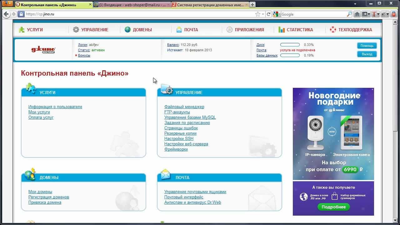Click the red T toolbar icon
The height and width of the screenshot is (225, 400).
(374, 14)
